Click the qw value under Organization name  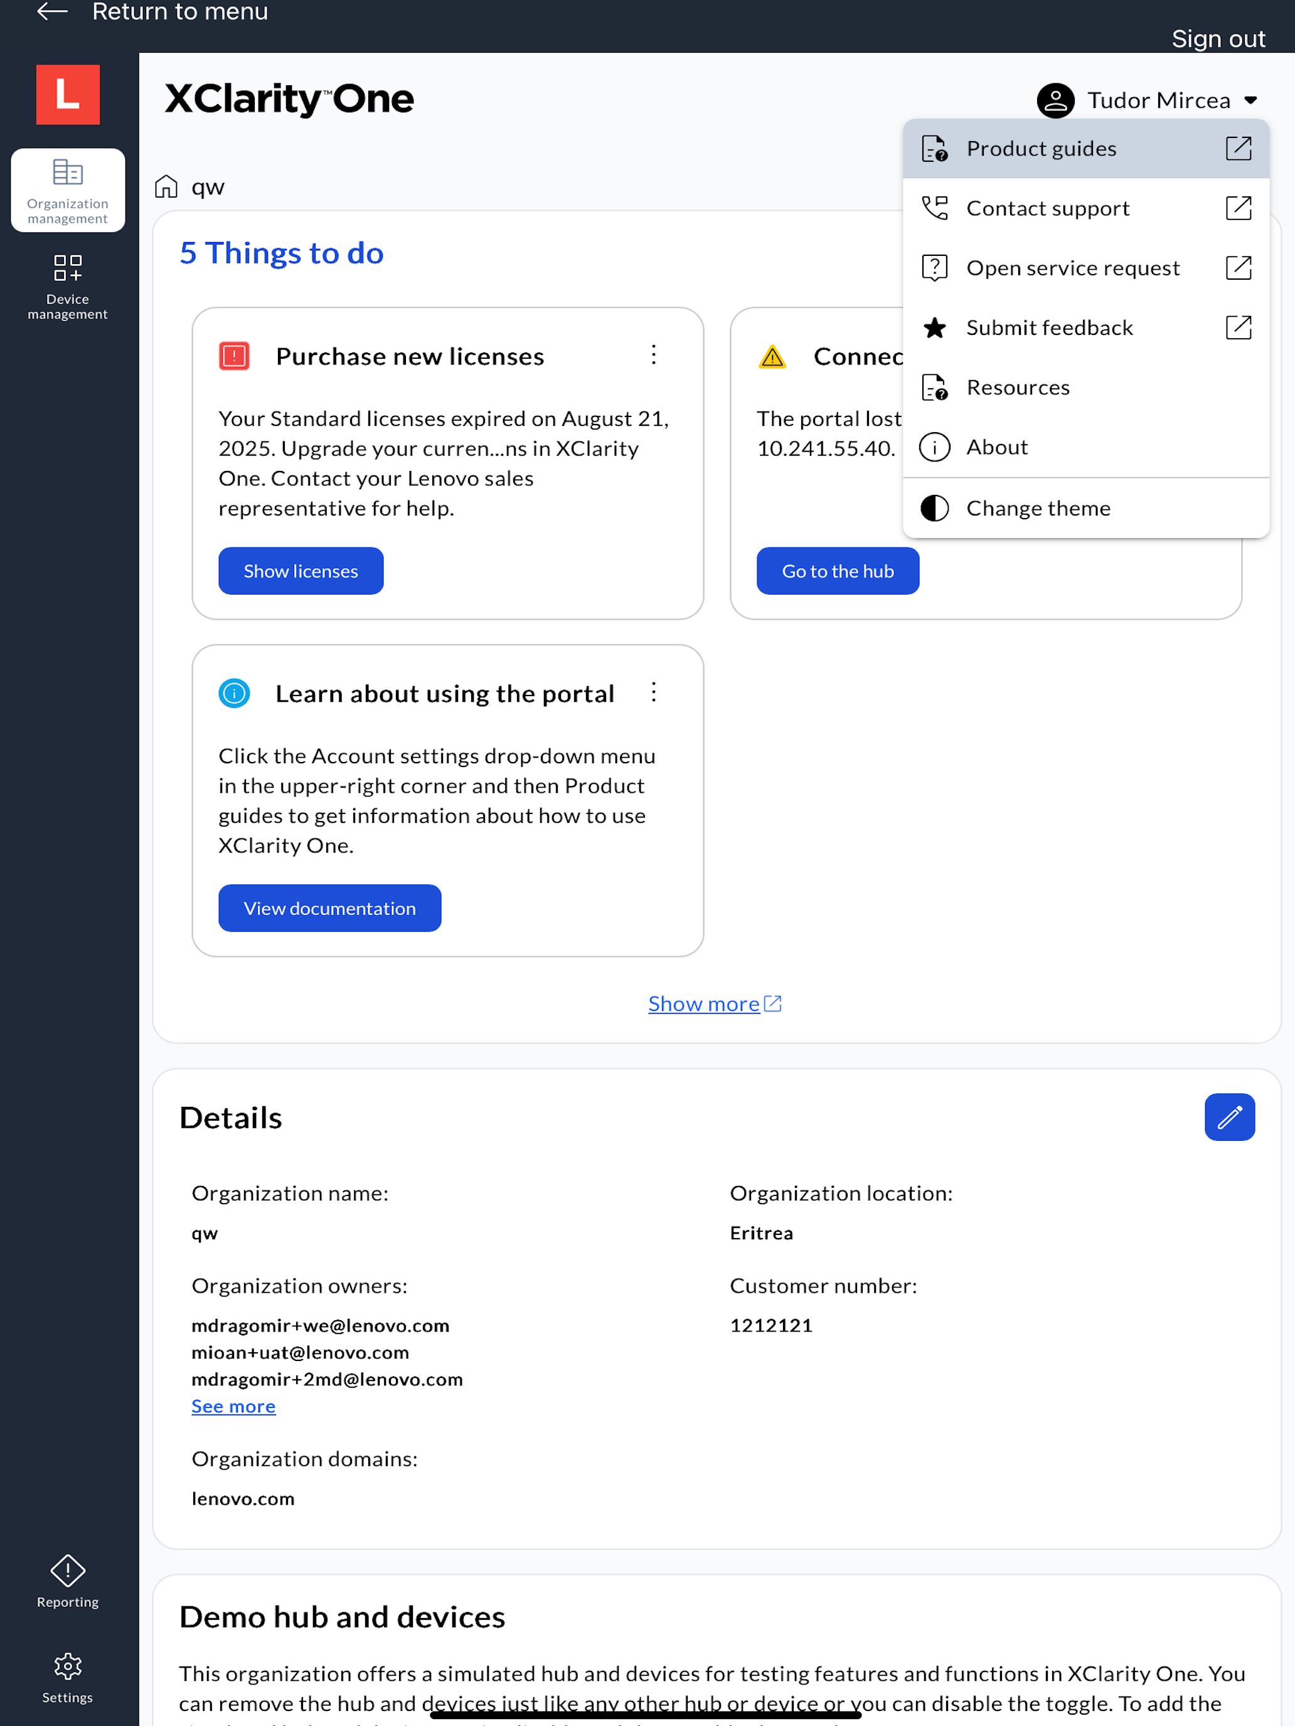[205, 1234]
